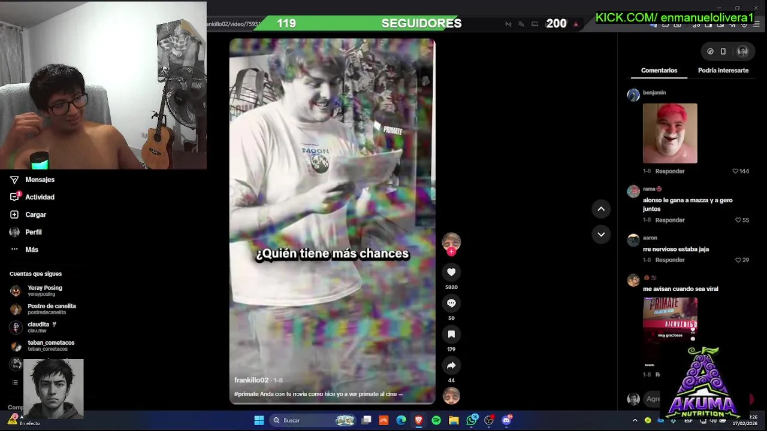Open creator's avatar above the like button
Image resolution: width=767 pixels, height=431 pixels.
coord(451,241)
